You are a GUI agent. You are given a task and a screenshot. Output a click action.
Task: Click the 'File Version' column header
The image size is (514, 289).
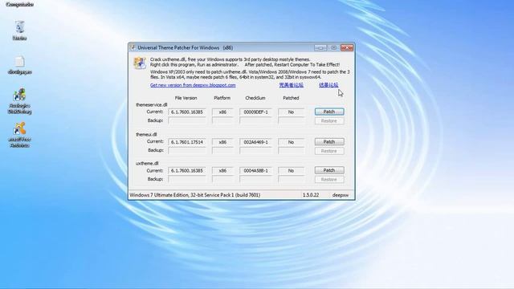[186, 98]
